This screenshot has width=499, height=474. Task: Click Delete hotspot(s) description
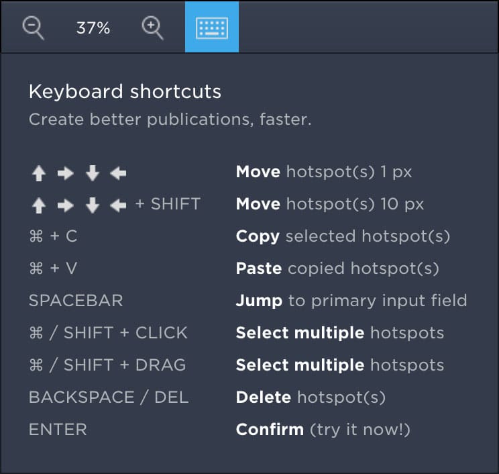click(311, 397)
